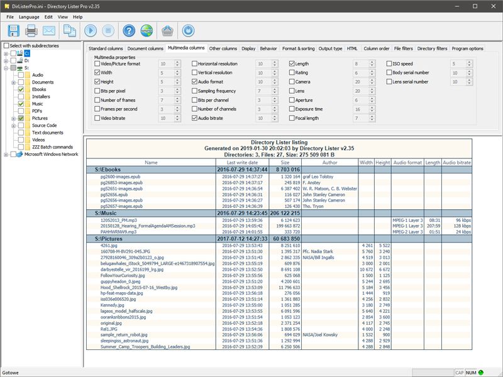Open the Output type tab
Viewport: 503px width, 377px height.
(330, 48)
